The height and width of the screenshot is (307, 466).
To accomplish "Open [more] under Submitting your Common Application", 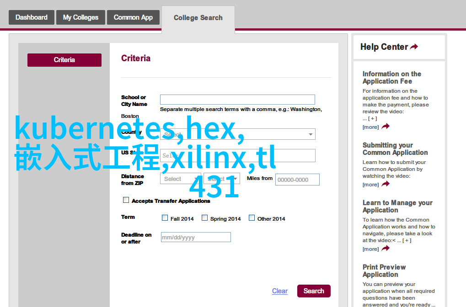I will coord(370,185).
